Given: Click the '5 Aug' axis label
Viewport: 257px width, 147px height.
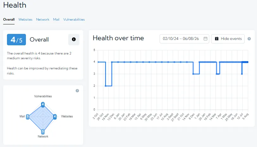Looking at the screenshot, I should (x=246, y=116).
